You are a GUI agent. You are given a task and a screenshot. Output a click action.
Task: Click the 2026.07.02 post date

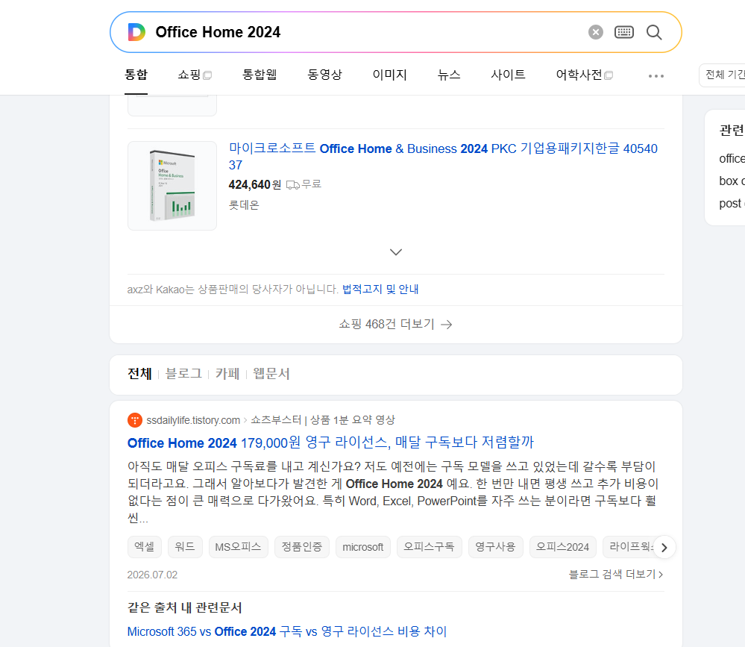coord(152,575)
